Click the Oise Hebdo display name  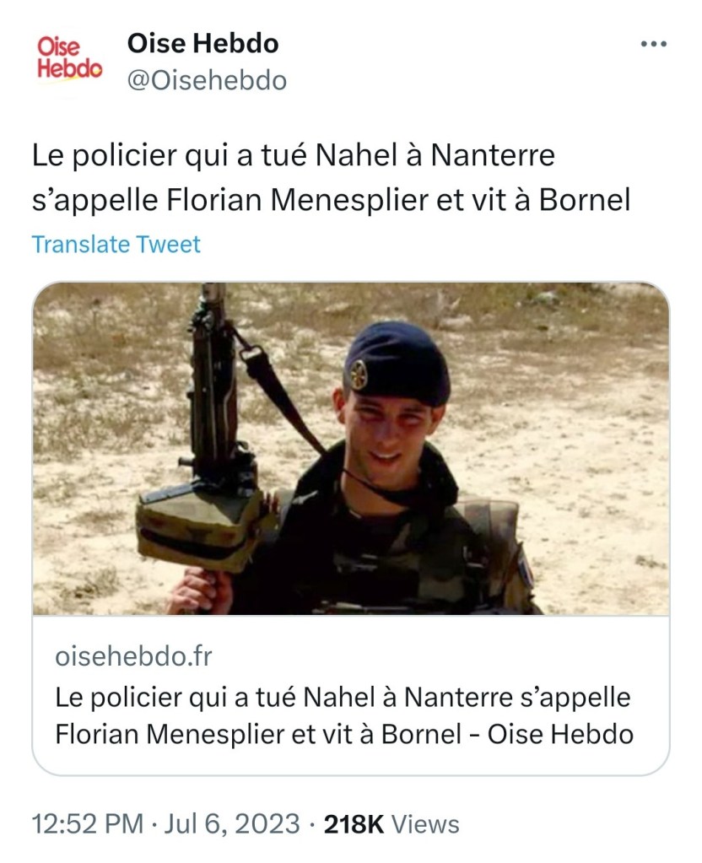click(202, 42)
